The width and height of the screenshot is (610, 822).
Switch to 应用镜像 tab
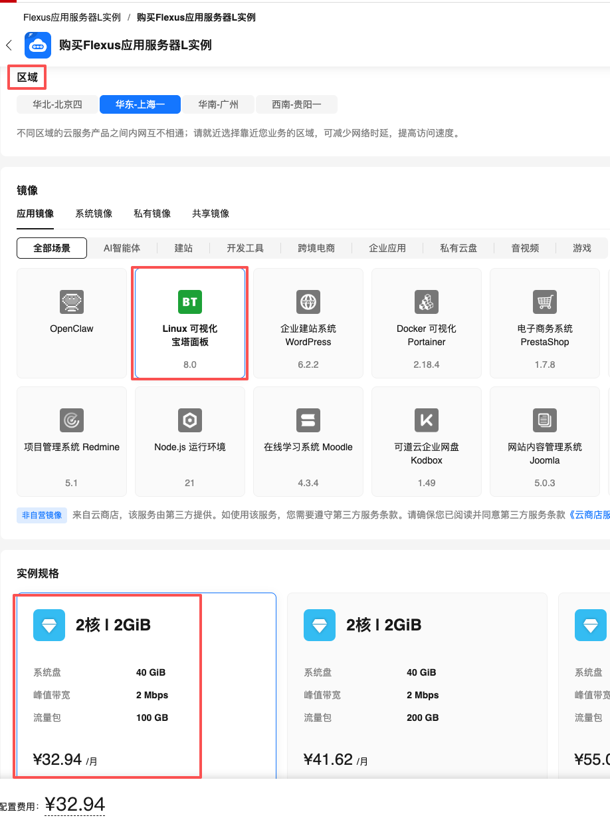point(35,213)
